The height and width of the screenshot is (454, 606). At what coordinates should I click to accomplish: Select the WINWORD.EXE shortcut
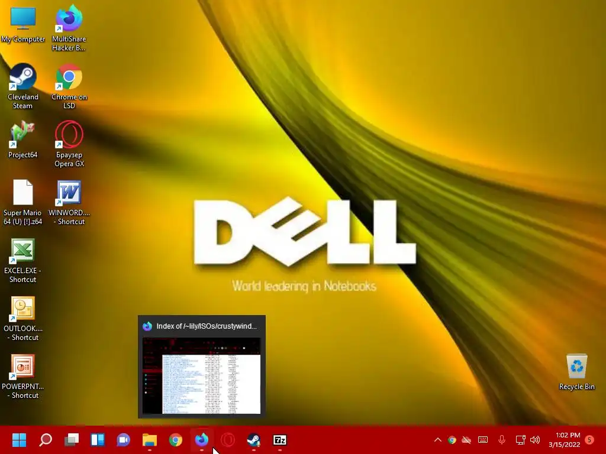pos(69,202)
